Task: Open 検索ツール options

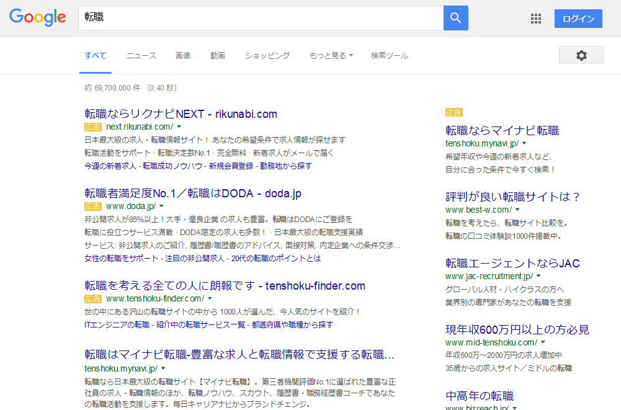Action: click(390, 56)
